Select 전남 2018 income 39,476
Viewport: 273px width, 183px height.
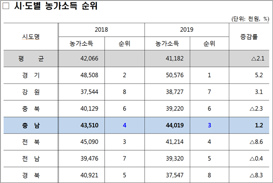(89, 158)
